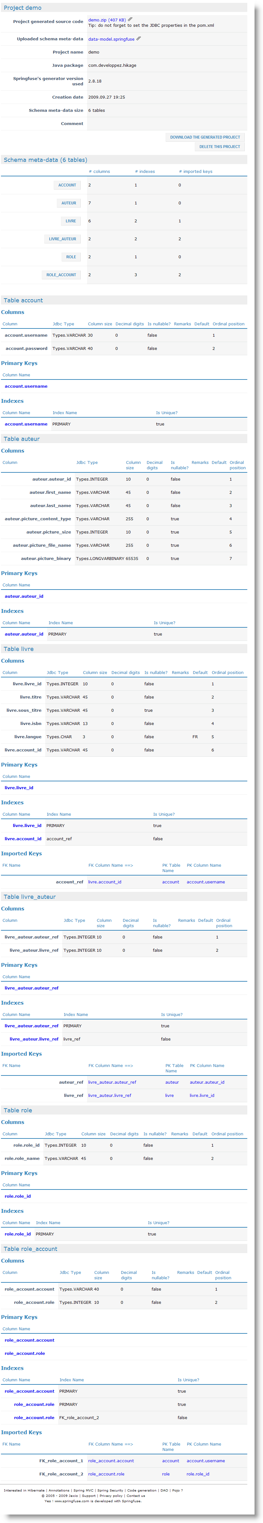
Task: Open the LIVRE table button
Action: point(70,221)
